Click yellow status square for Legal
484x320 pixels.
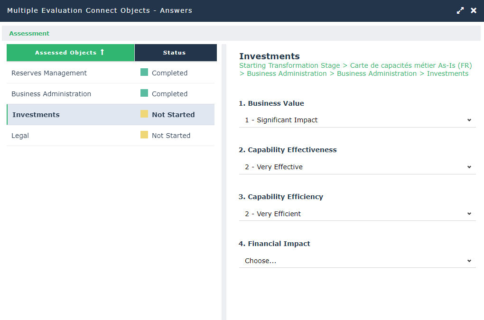pos(144,135)
